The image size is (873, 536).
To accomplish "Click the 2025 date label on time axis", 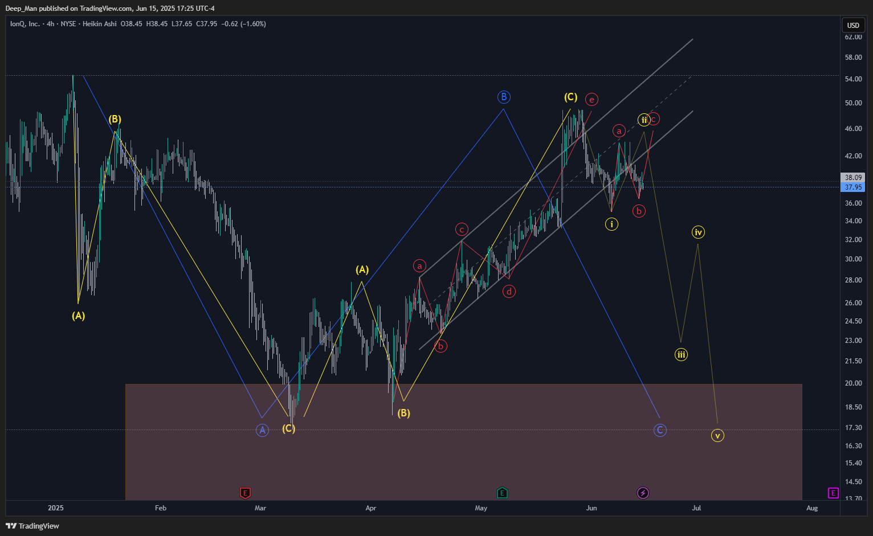I will [x=56, y=508].
